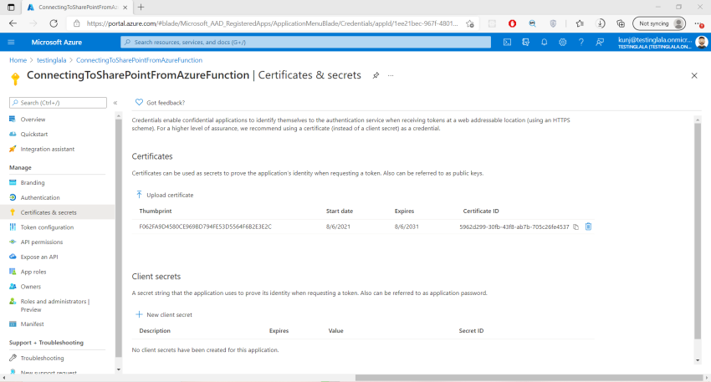Close the Certificates & secrets blade
The image size is (711, 382).
coord(694,76)
